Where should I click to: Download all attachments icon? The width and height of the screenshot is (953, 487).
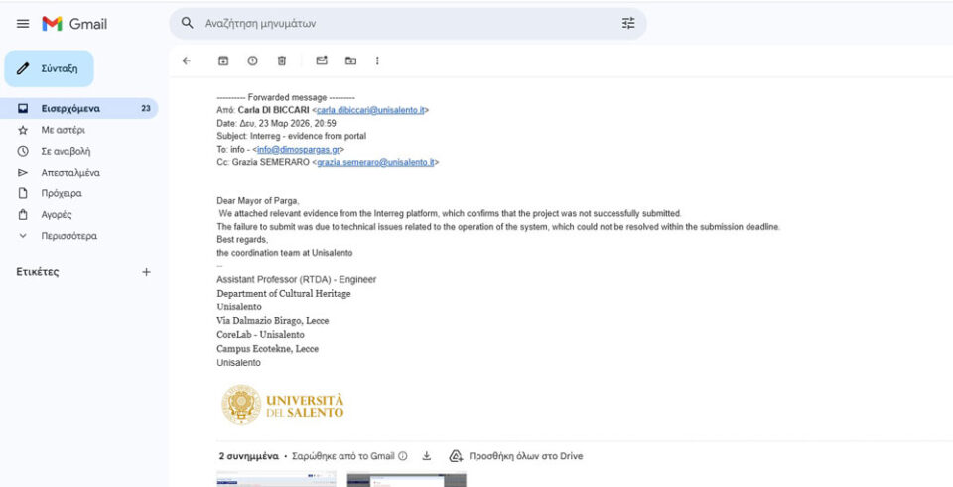point(427,456)
